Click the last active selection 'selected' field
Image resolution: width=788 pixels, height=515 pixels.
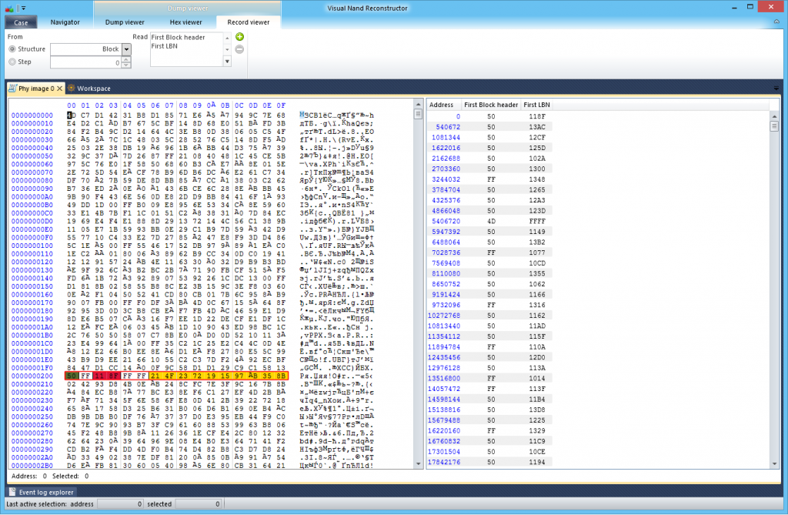coord(198,504)
